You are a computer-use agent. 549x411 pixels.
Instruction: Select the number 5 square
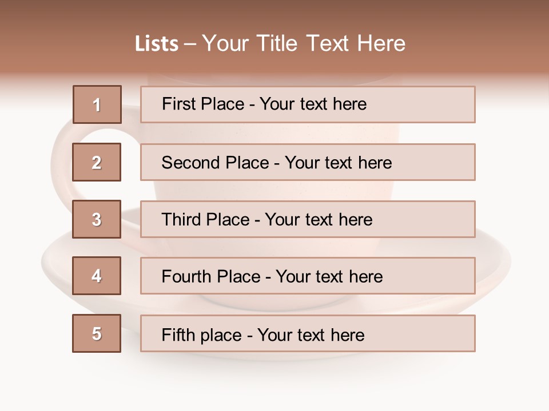click(97, 333)
